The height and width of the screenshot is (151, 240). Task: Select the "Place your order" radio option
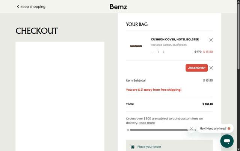[x=133, y=147]
